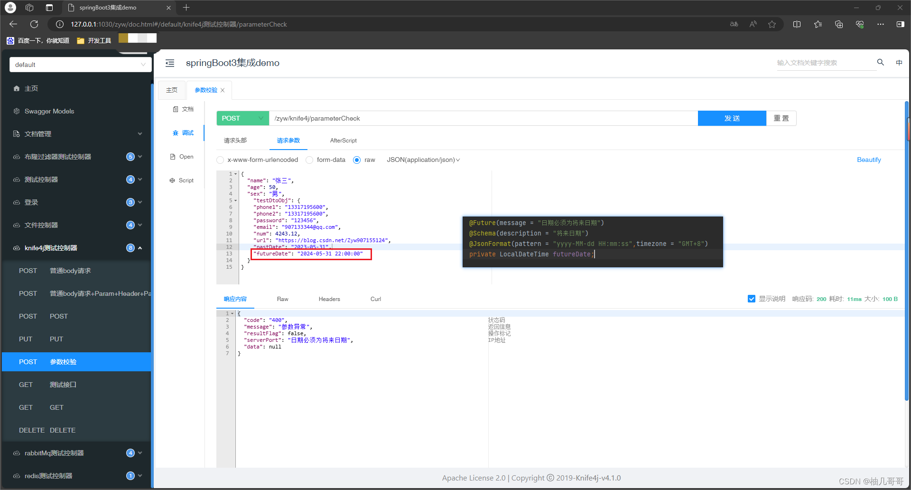Screen dimensions: 911x490
Task: Close the springBoot3集成demo browser tab
Action: click(x=168, y=8)
